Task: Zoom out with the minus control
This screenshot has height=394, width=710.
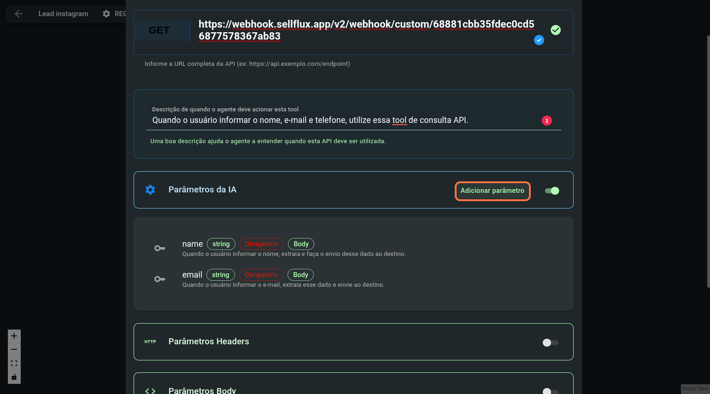Action: click(x=14, y=350)
